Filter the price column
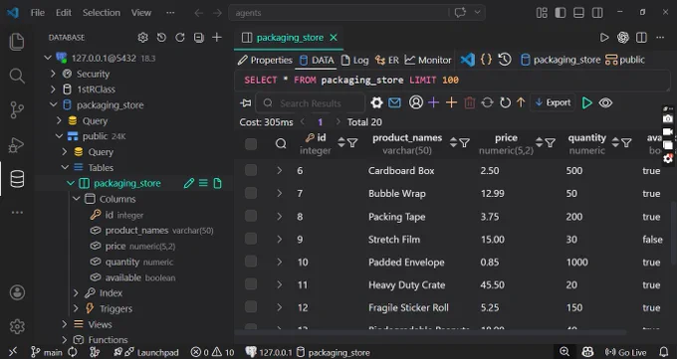The height and width of the screenshot is (359, 677). (x=550, y=143)
